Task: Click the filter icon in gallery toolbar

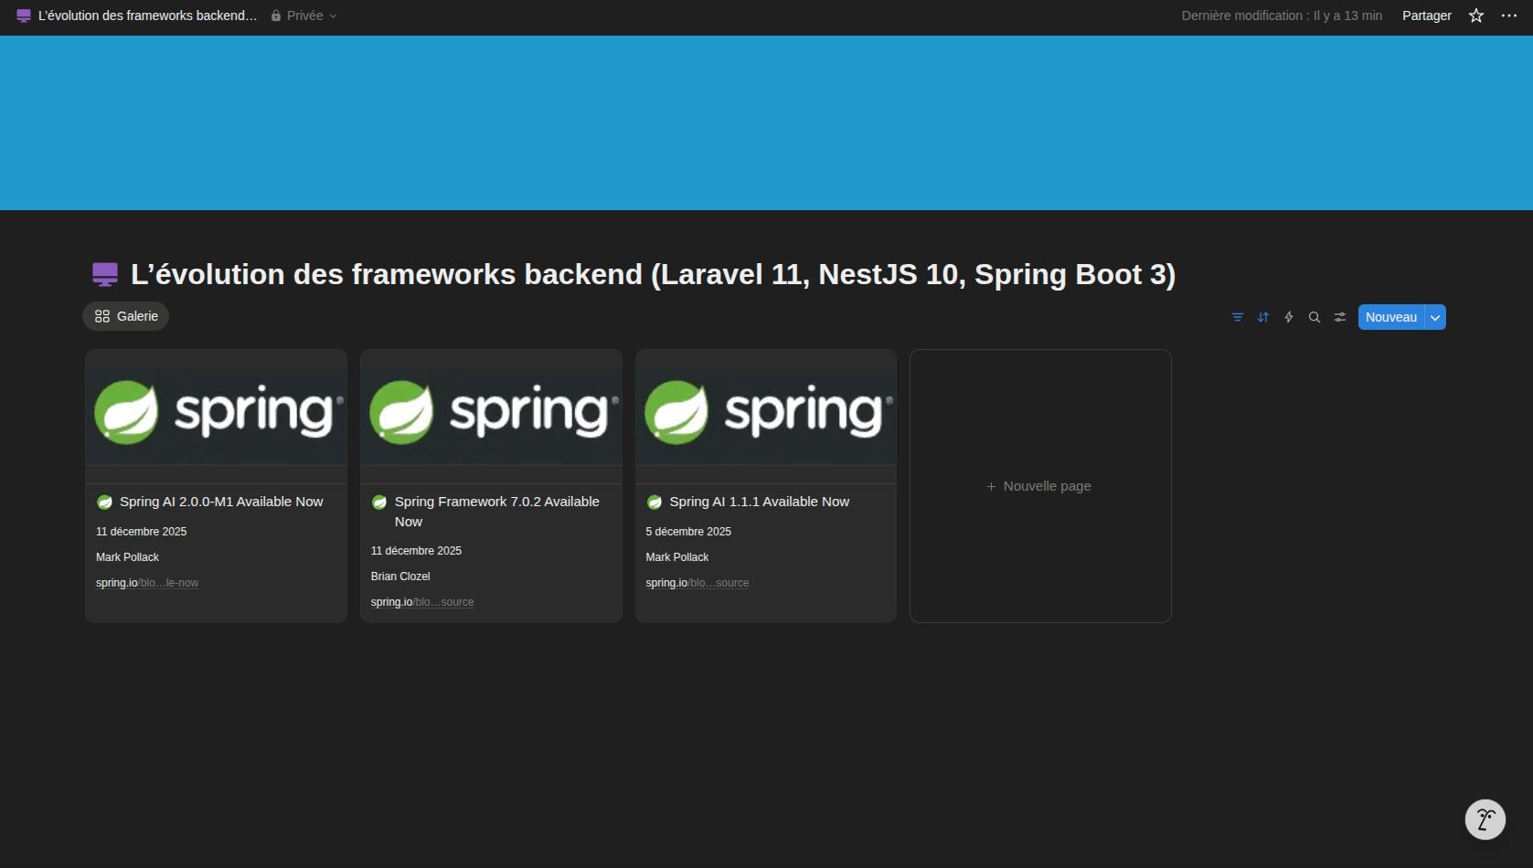Action: (x=1237, y=317)
